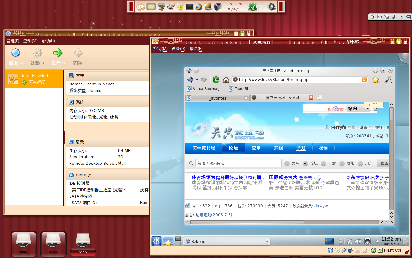
Task: Click the 清除 (Discard) toolbar icon
Action: click(78, 53)
